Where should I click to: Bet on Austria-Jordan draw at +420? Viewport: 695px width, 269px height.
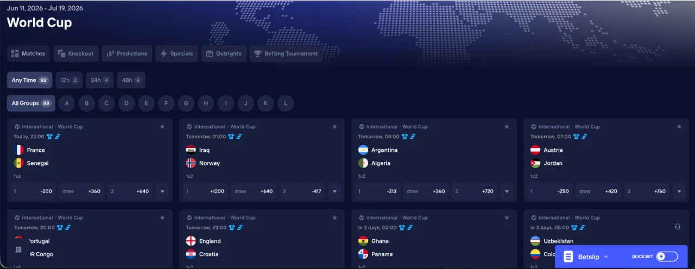click(x=598, y=191)
